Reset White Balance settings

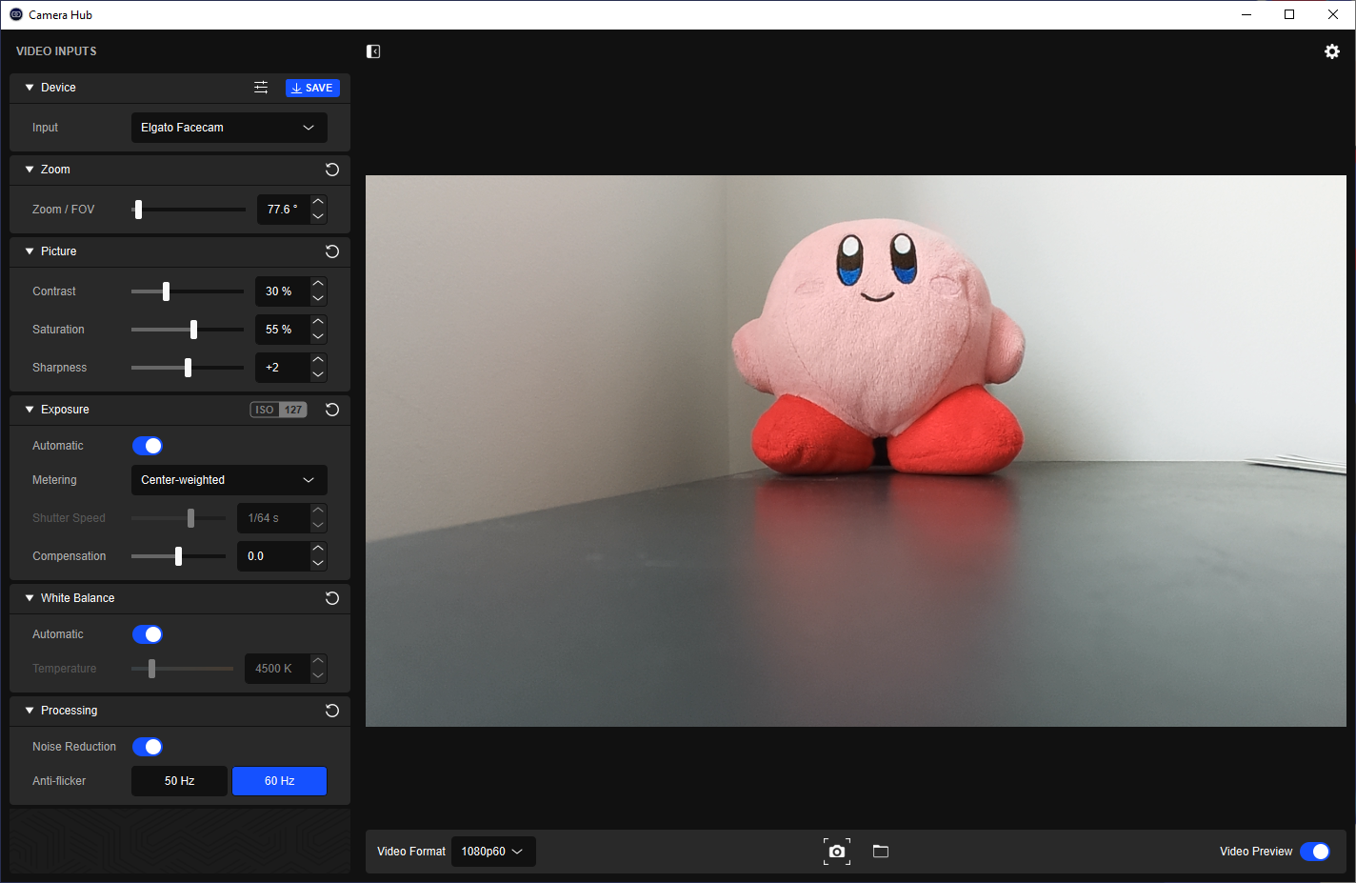tap(332, 598)
